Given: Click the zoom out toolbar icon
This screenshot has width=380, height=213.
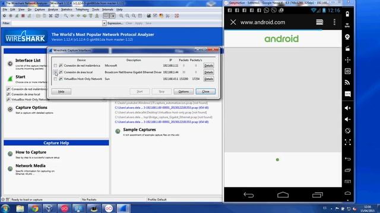Looking at the screenshot, I should pyautogui.click(x=128, y=16).
